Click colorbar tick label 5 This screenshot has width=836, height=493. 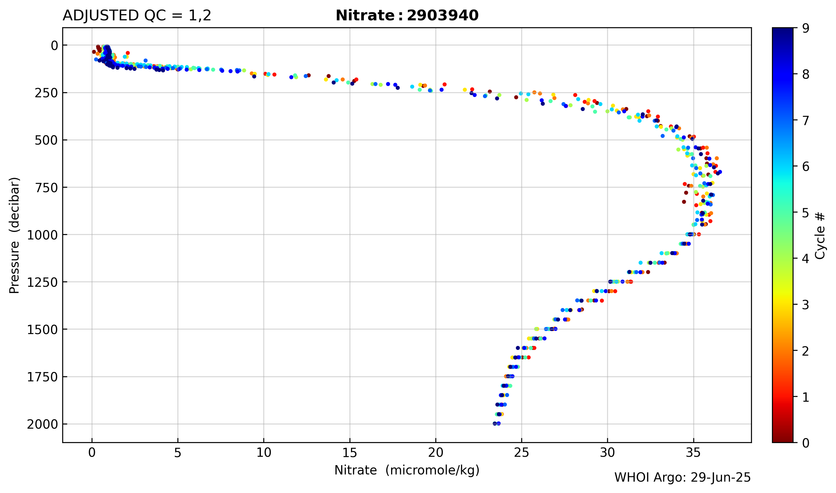(806, 213)
